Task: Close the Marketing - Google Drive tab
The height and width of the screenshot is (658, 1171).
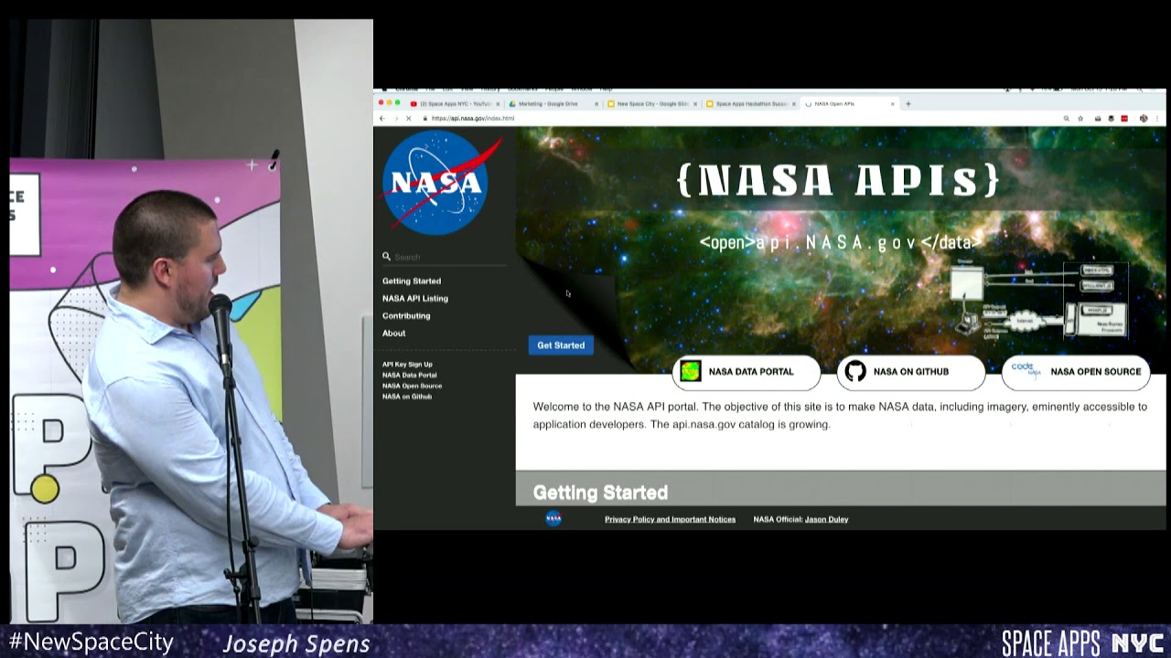Action: 596,104
